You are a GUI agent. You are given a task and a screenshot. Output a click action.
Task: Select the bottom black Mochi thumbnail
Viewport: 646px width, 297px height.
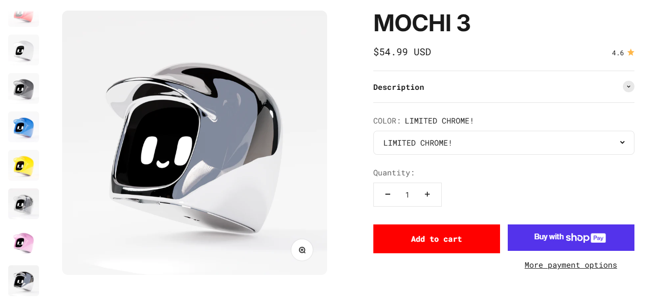(x=24, y=281)
